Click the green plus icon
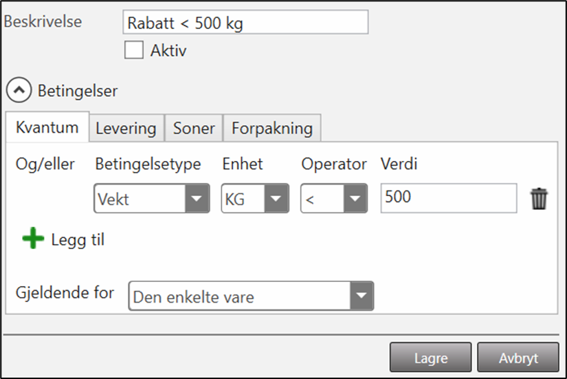Screen dimensions: 567x379 point(32,239)
